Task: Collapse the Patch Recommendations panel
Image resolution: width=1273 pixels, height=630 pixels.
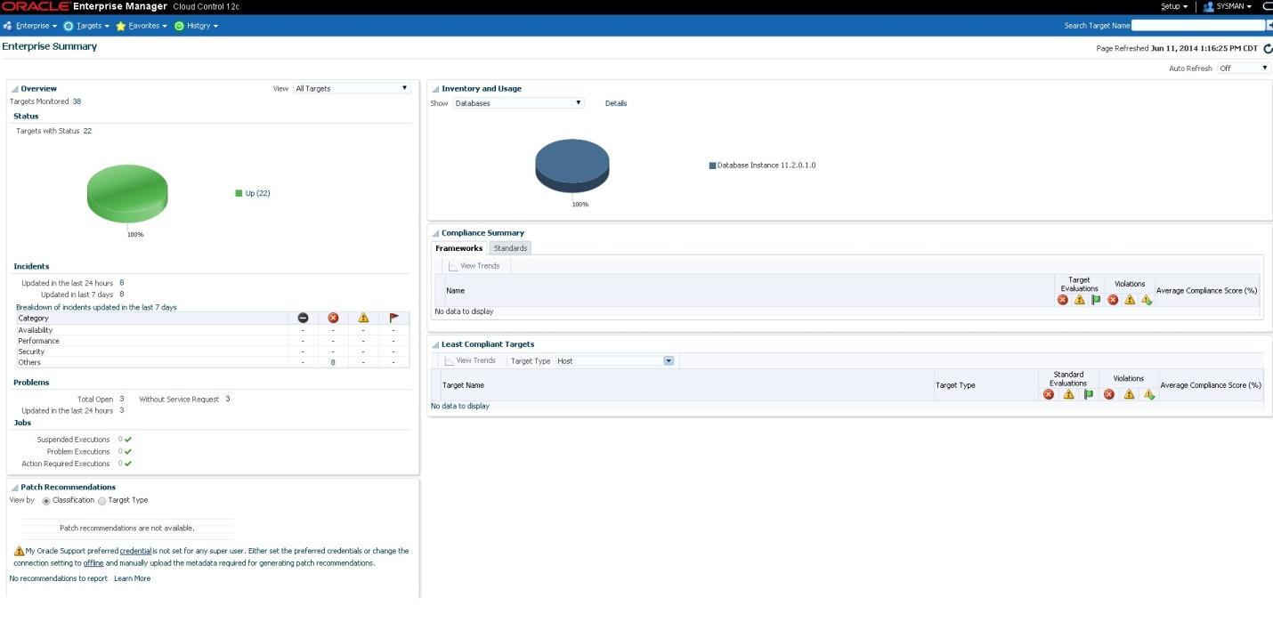Action: [15, 488]
